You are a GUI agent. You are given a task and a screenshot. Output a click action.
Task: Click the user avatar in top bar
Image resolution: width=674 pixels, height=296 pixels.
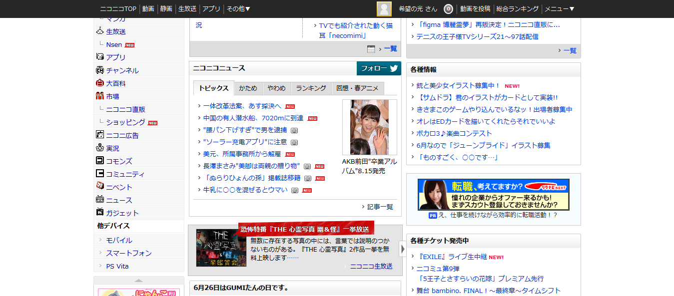point(384,9)
